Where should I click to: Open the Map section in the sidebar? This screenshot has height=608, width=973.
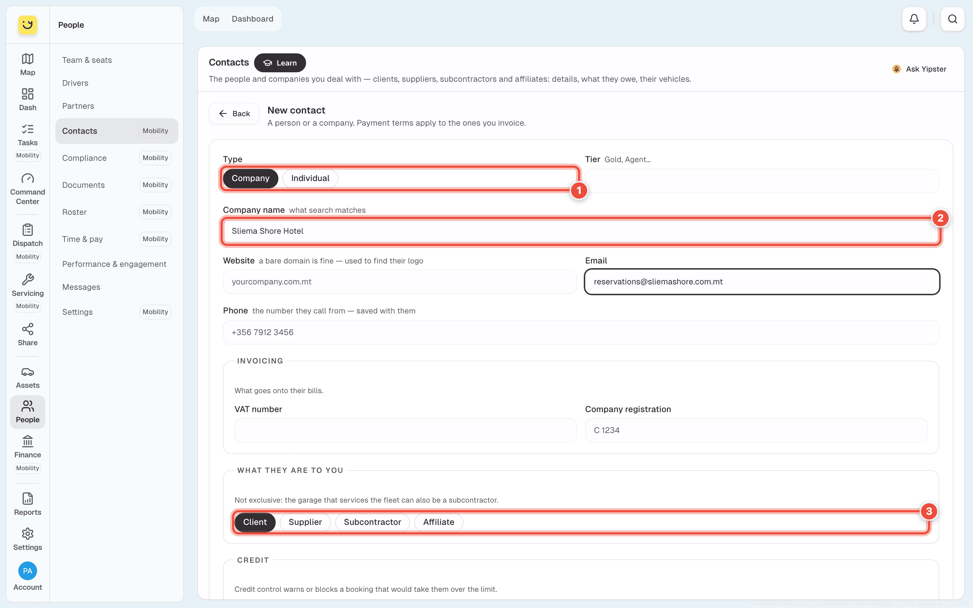[27, 64]
